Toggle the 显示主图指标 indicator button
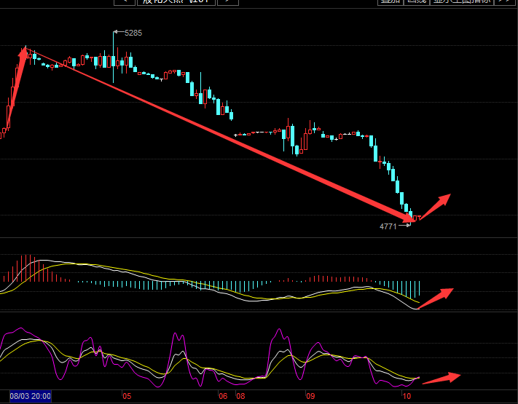This screenshot has width=518, height=404. (x=461, y=2)
